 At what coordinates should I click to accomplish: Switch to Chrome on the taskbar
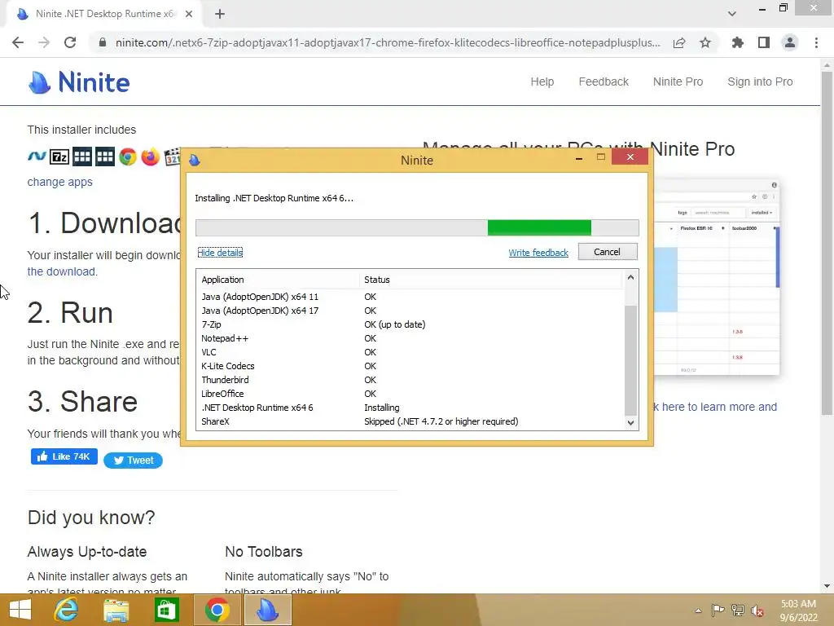[x=217, y=610]
